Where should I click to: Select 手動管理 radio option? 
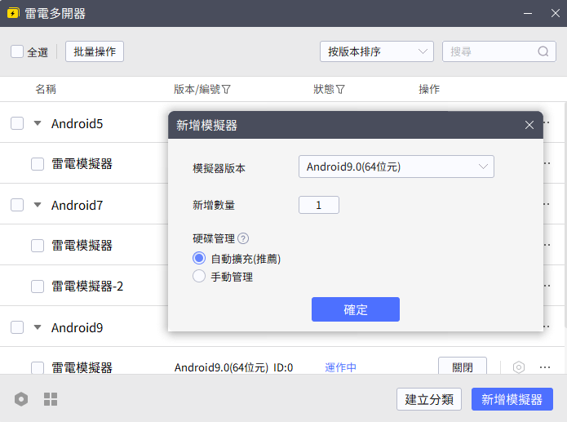point(199,276)
